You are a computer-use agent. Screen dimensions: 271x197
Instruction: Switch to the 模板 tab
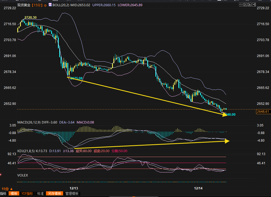(14, 193)
